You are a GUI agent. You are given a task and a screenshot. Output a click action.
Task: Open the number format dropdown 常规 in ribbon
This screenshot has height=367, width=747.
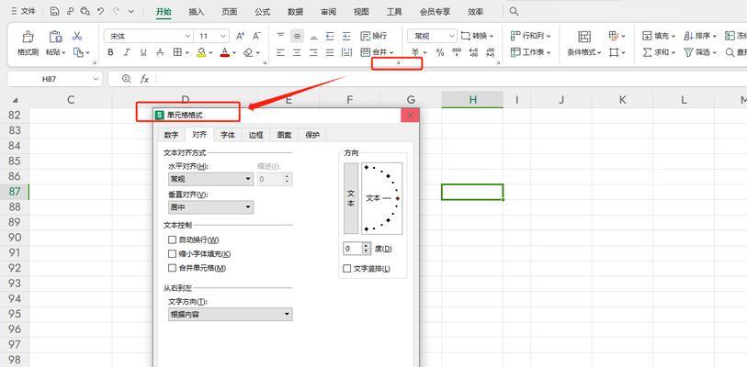click(452, 36)
